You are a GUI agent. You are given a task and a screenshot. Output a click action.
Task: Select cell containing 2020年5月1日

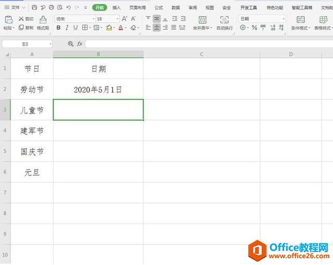pos(98,89)
